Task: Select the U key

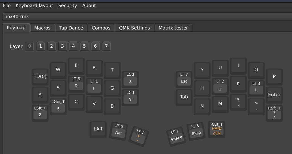Action: [x=220, y=68]
